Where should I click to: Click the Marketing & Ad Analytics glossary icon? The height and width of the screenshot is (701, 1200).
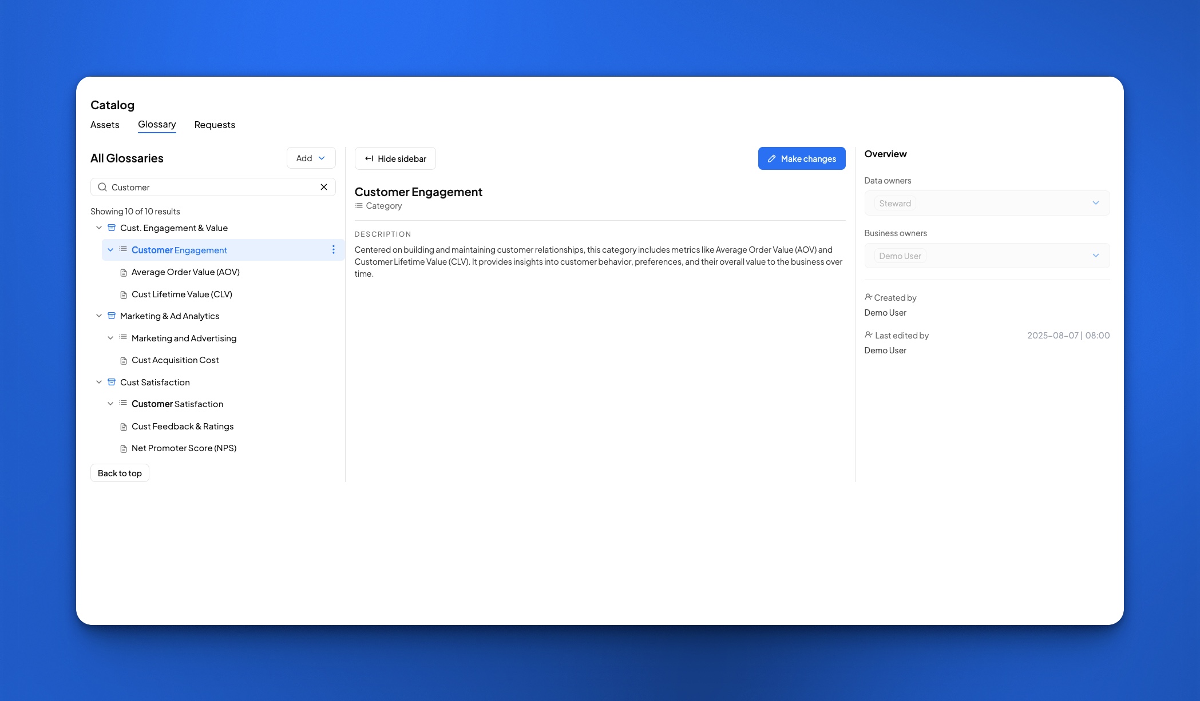pyautogui.click(x=112, y=316)
